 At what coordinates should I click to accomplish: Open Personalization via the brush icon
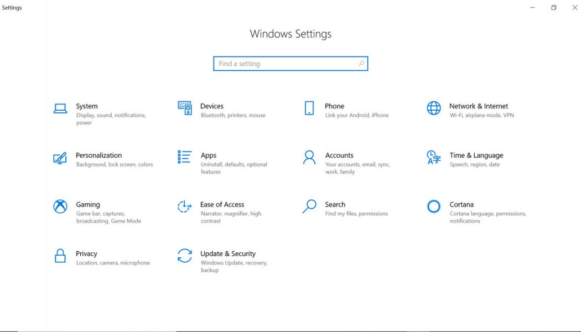point(60,158)
